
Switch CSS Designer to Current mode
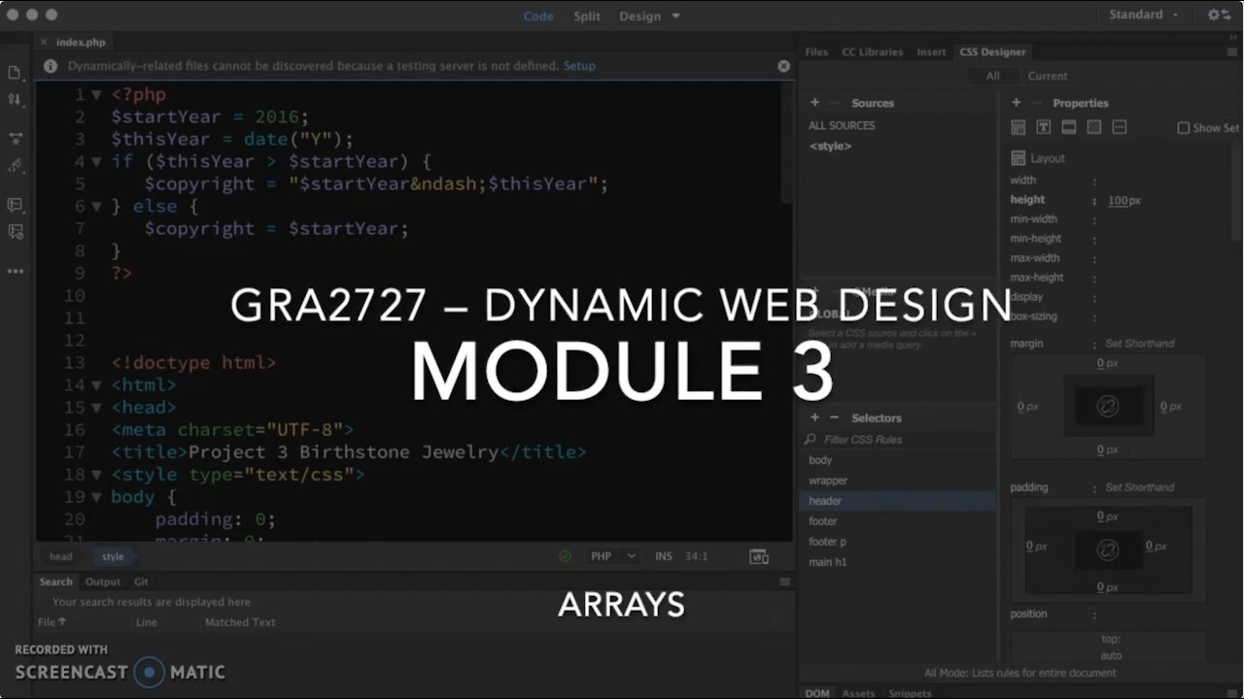tap(1048, 76)
